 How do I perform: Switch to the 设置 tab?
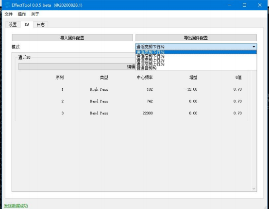pos(13,25)
